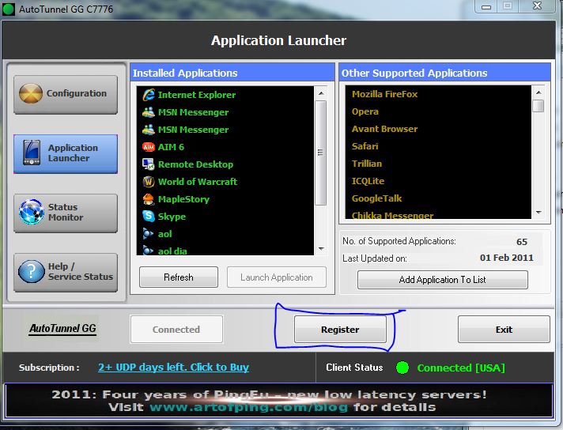The image size is (563, 430).
Task: Click the supported applications count 65
Action: tap(522, 242)
